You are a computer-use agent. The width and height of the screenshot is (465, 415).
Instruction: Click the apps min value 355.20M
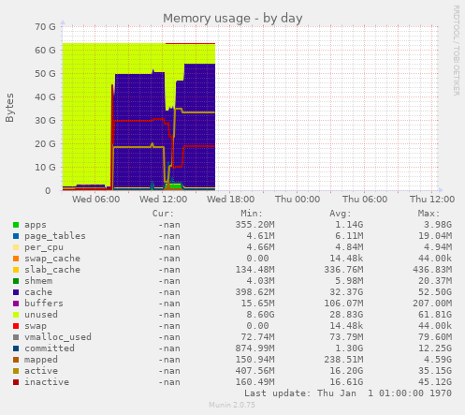(254, 225)
